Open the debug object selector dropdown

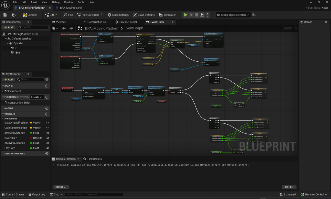click(x=233, y=15)
